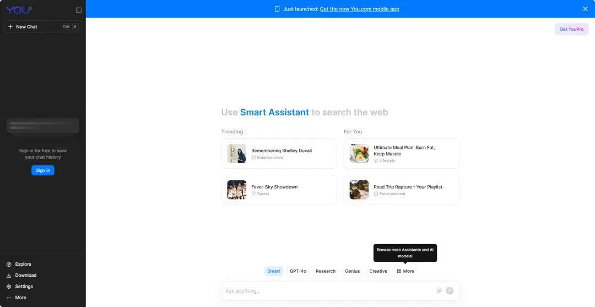This screenshot has height=307, width=595.
Task: Open the Download option
Action: pyautogui.click(x=25, y=275)
